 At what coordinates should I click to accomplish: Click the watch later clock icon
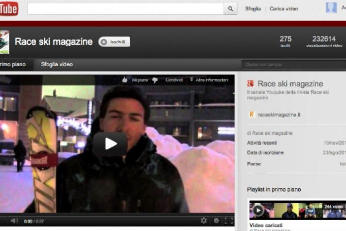216,221
